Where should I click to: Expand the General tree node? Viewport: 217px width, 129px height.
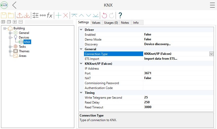[x=10, y=33]
